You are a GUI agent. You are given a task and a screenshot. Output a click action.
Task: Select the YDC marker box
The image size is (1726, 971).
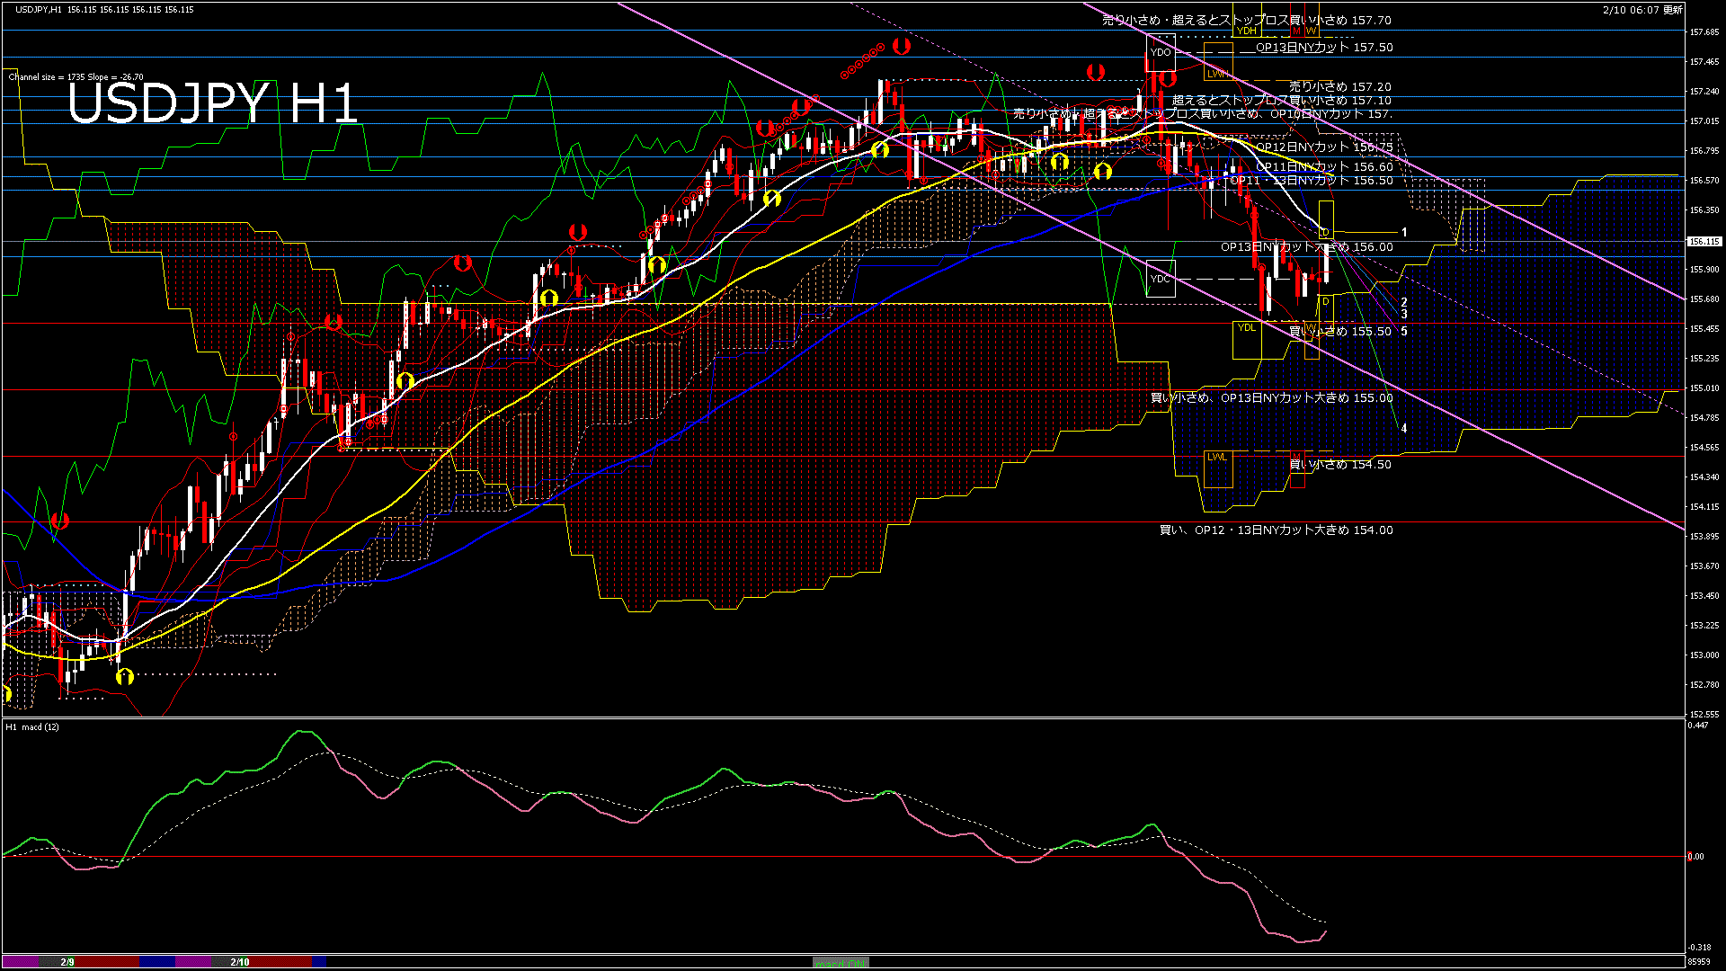[1161, 279]
